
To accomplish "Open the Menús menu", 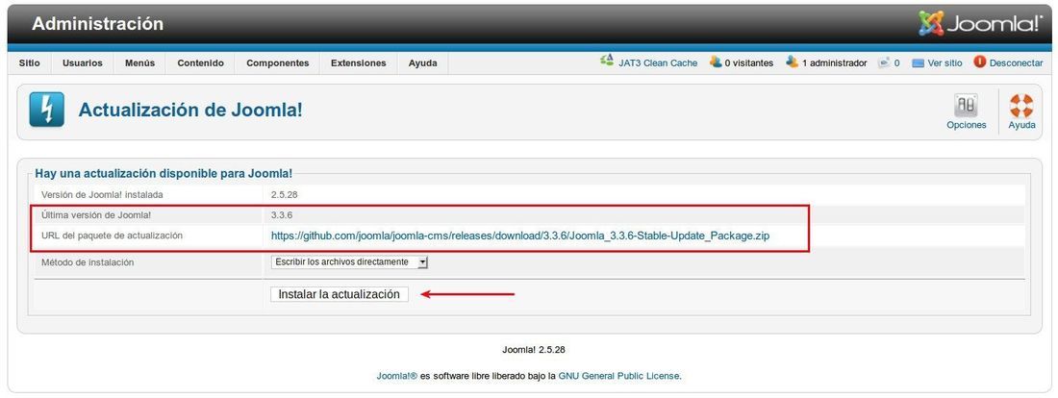I will tap(139, 62).
